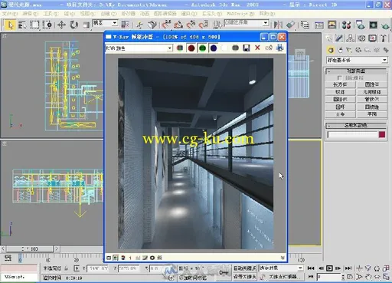Open the standard primitives type dropdown
The width and height of the screenshot is (392, 283).
tap(357, 60)
